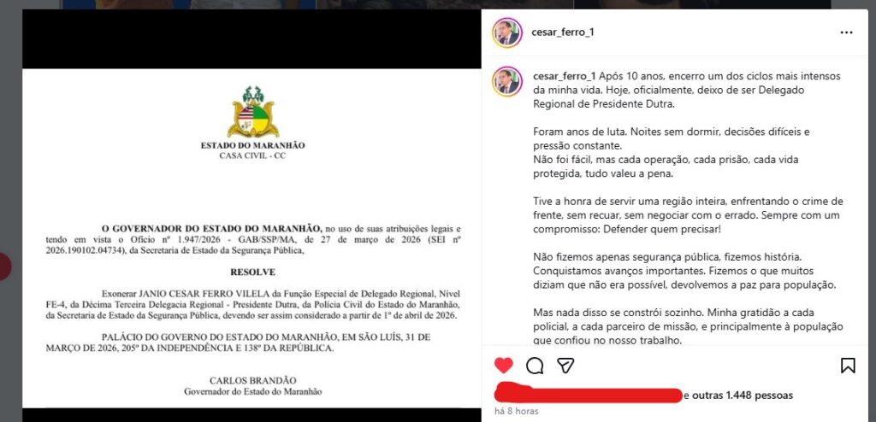View the list of outras 1.448 pessoas

pyautogui.click(x=743, y=396)
